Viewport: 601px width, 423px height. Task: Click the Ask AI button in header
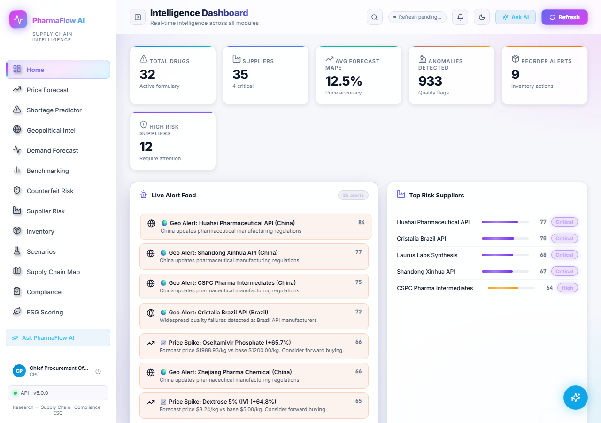tap(516, 17)
